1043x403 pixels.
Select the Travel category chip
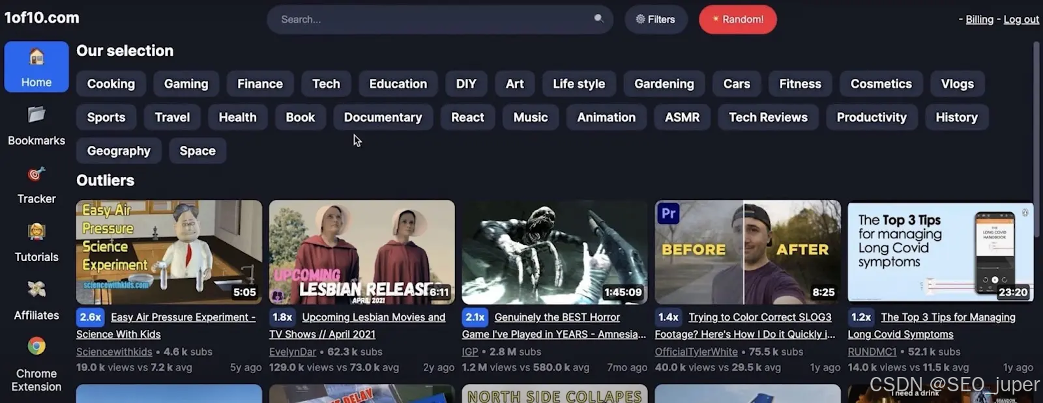point(172,117)
